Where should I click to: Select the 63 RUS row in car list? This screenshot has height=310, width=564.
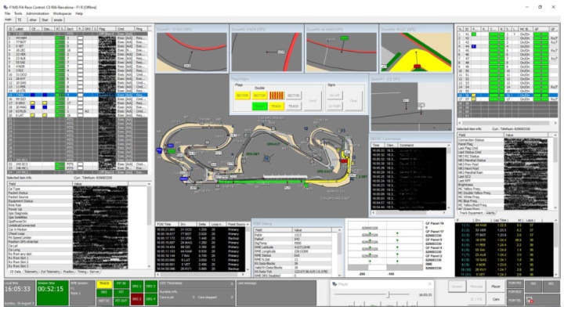[x=78, y=111]
